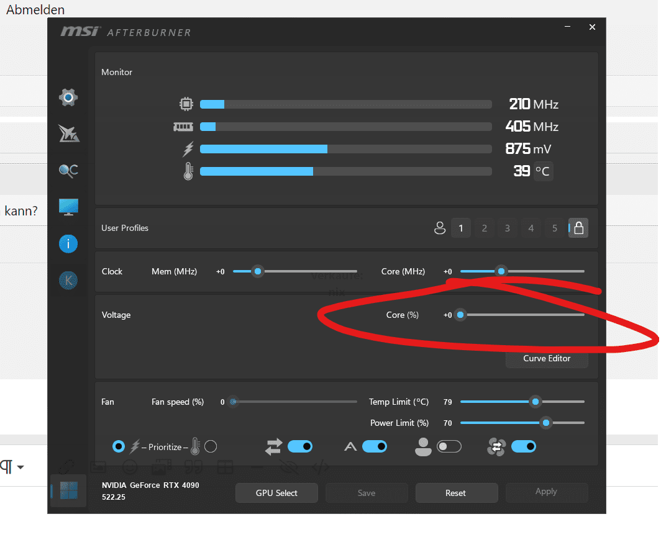Open the Curve Editor
This screenshot has height=550, width=661.
(547, 358)
